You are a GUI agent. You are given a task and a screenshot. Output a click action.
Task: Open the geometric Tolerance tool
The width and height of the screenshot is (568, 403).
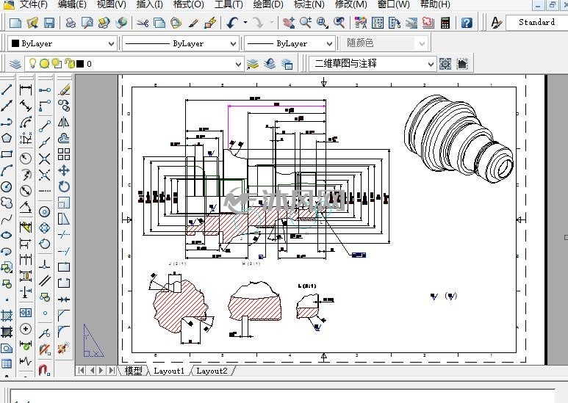click(26, 313)
